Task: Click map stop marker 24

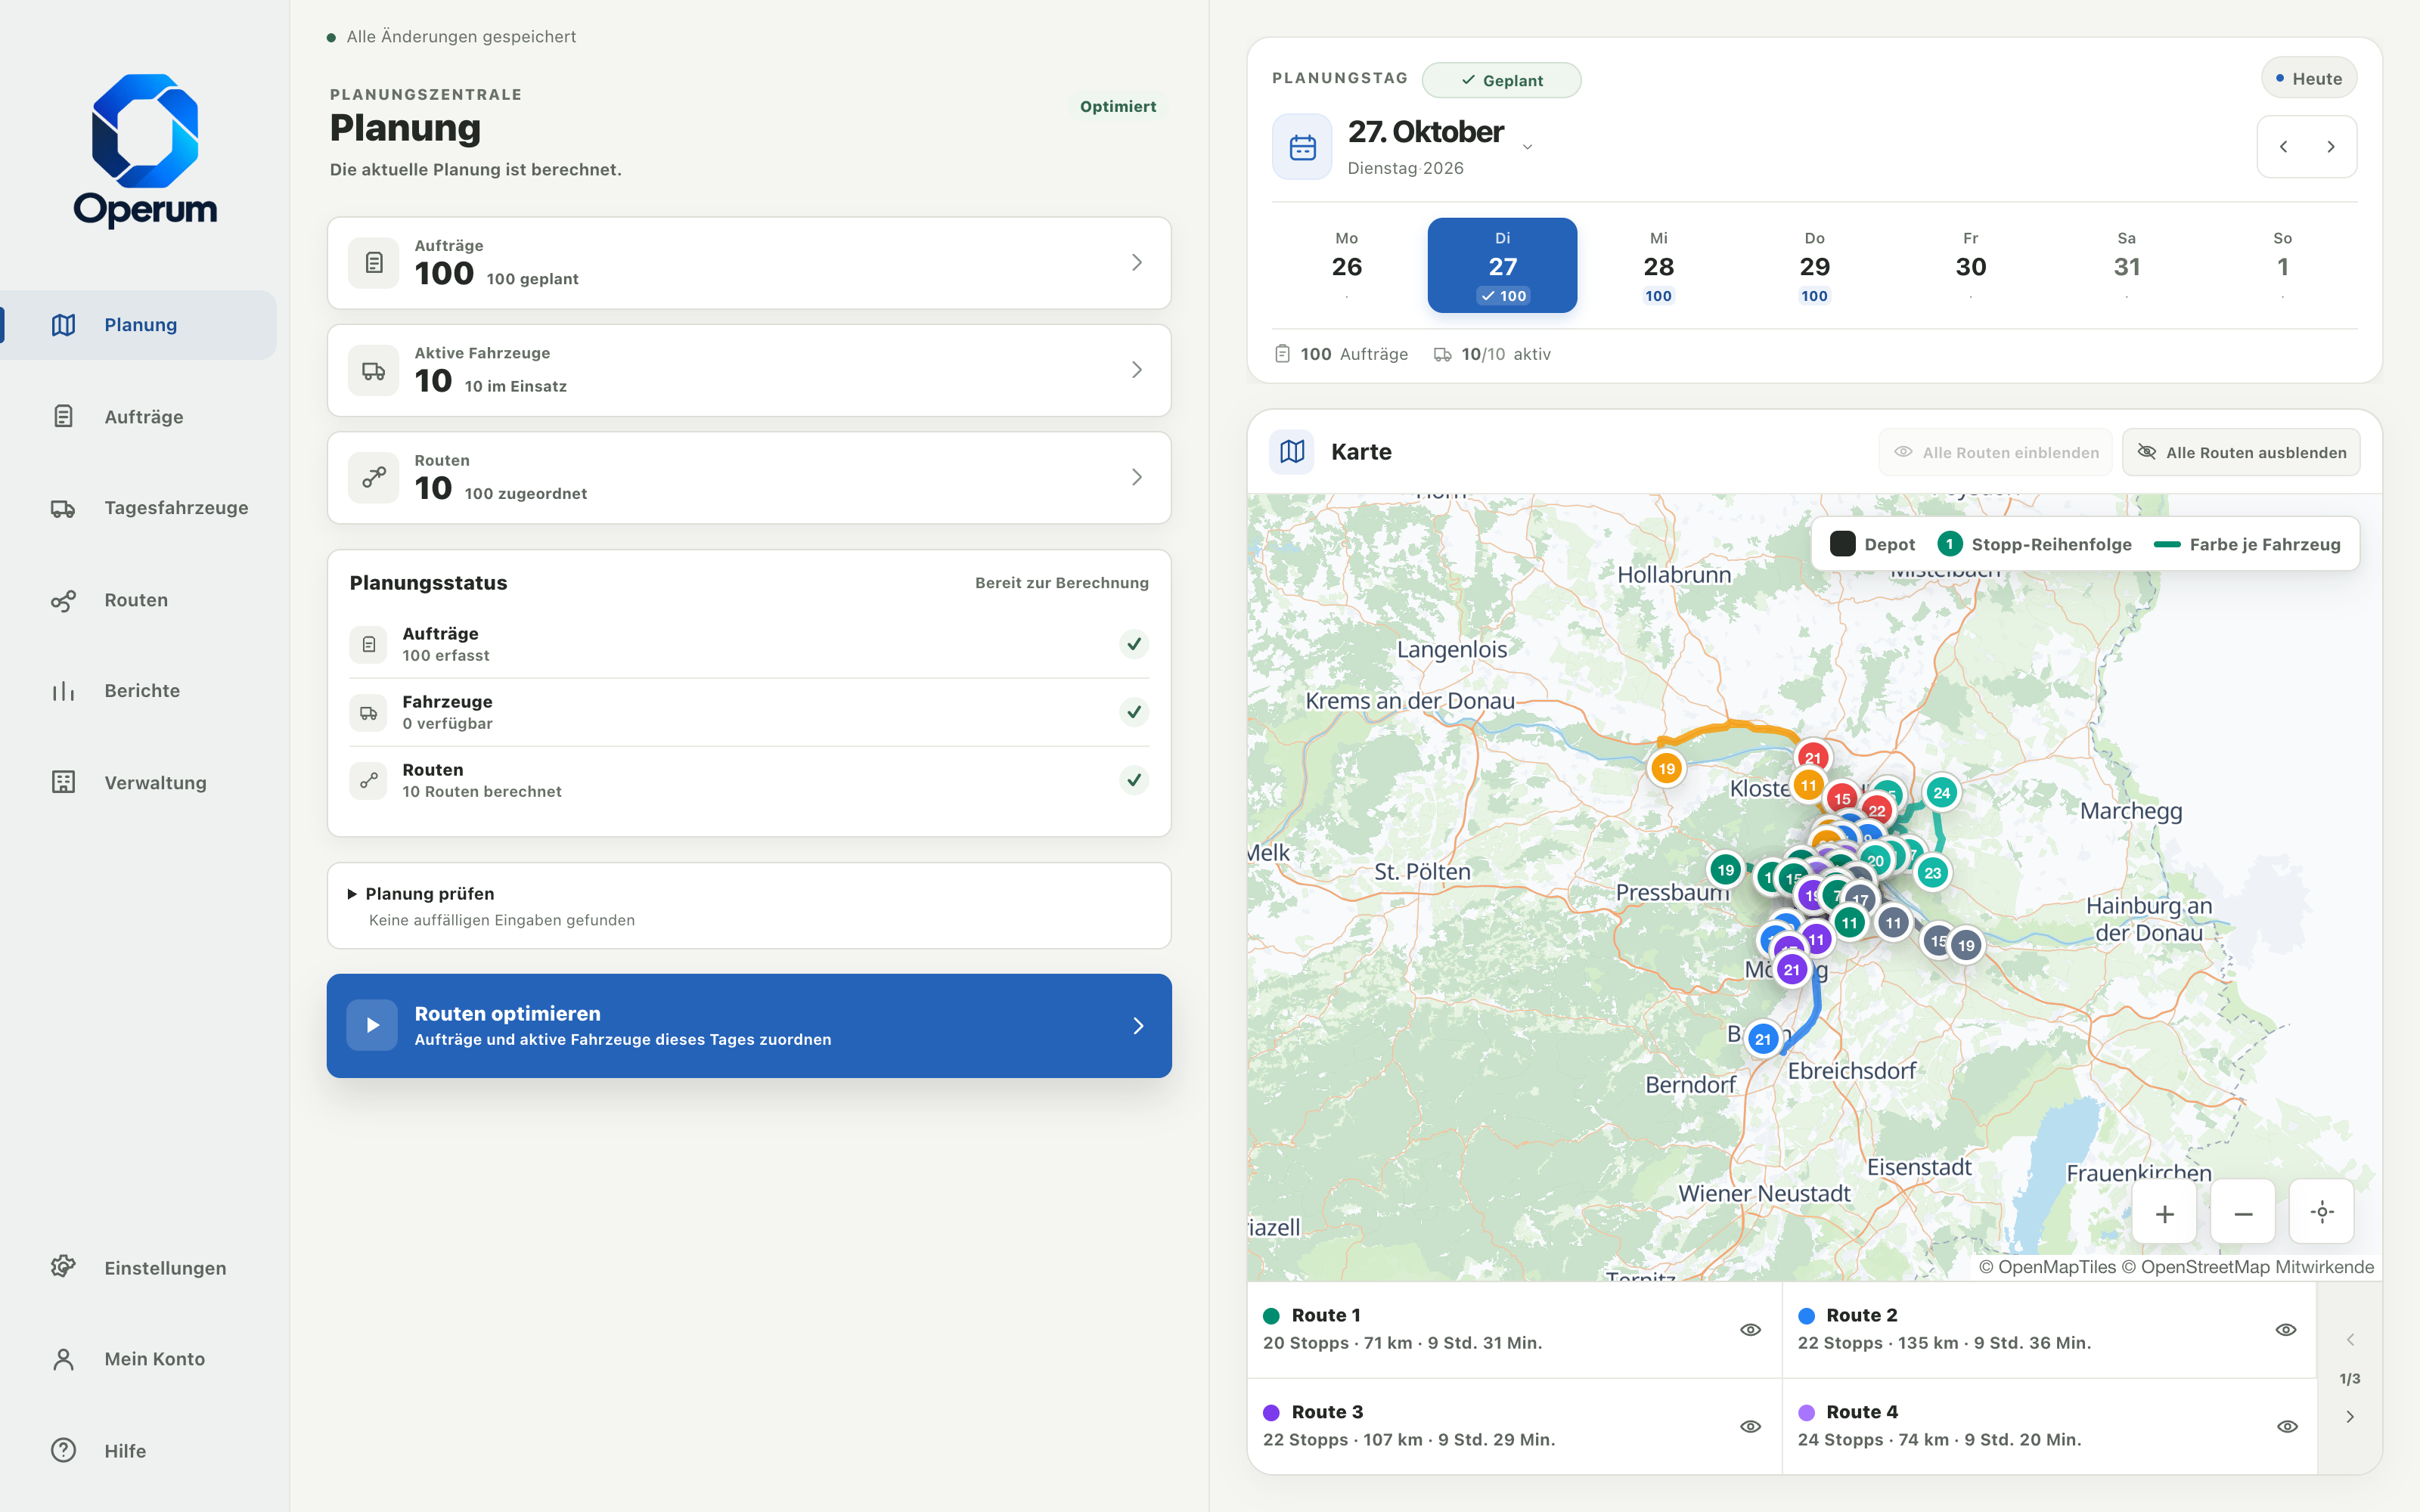Action: [1941, 793]
